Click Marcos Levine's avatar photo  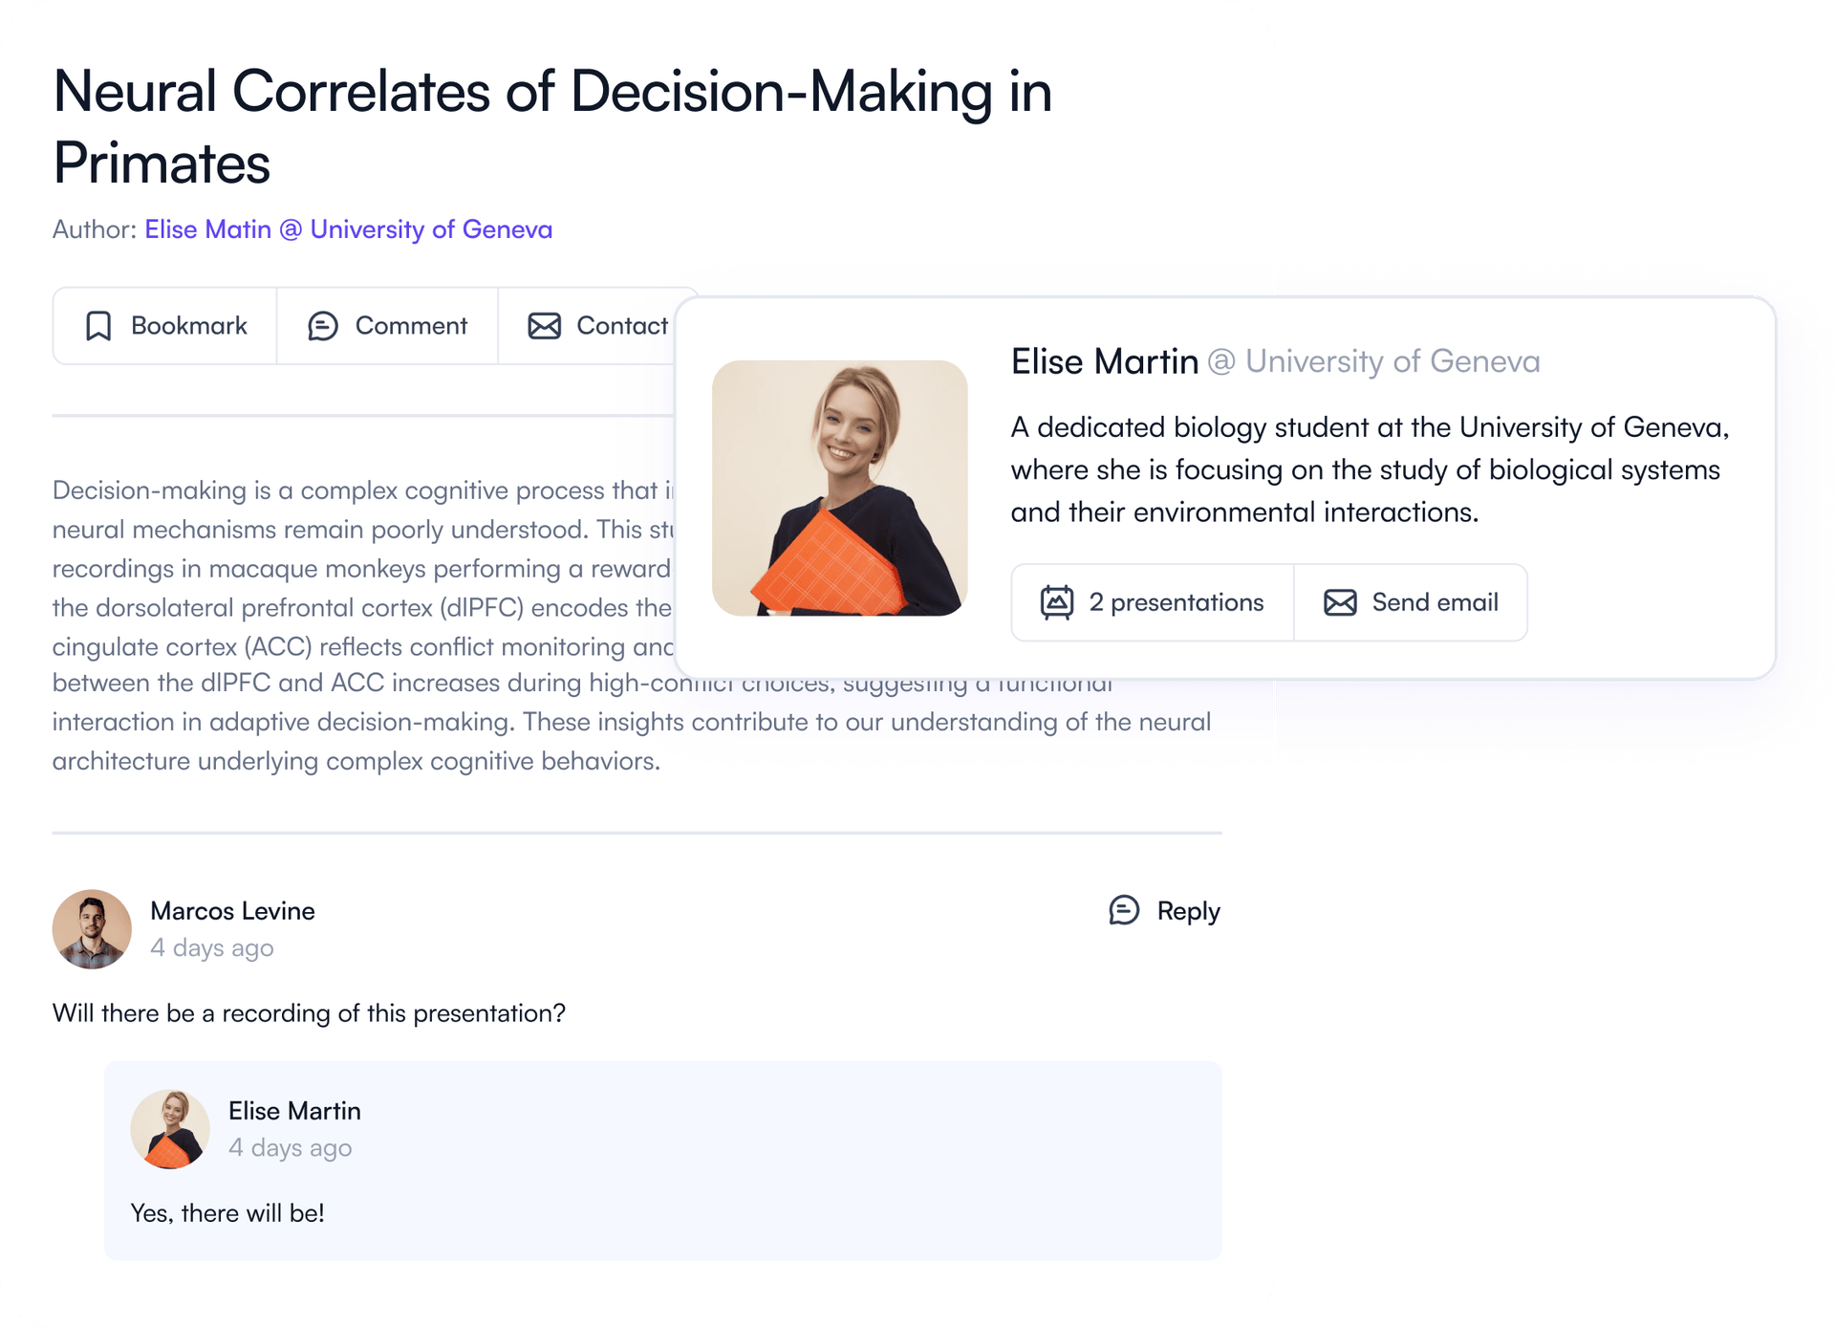(92, 929)
